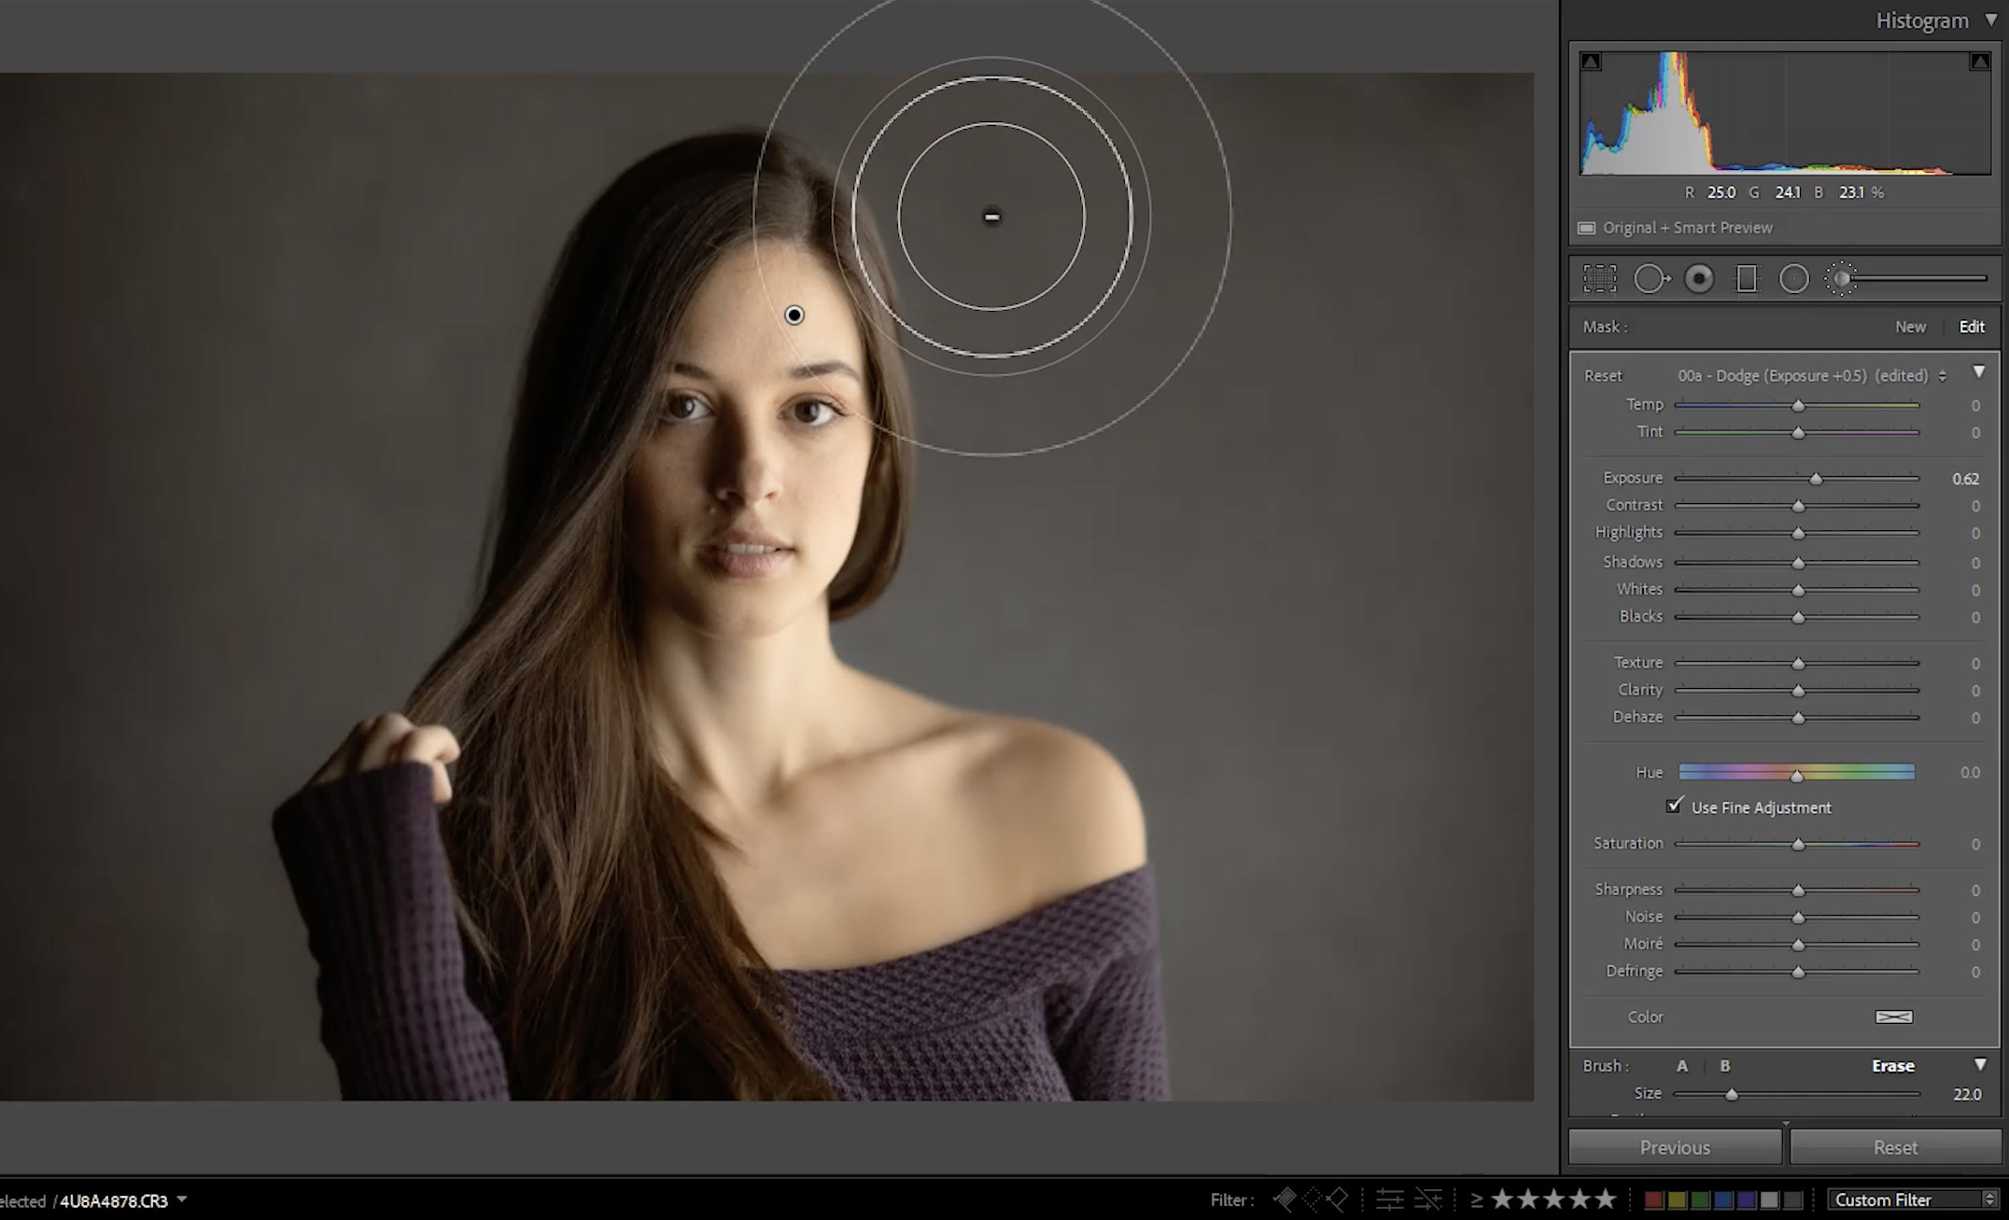Click the Previous button
Viewport: 2009px width, 1220px height.
pyautogui.click(x=1674, y=1146)
